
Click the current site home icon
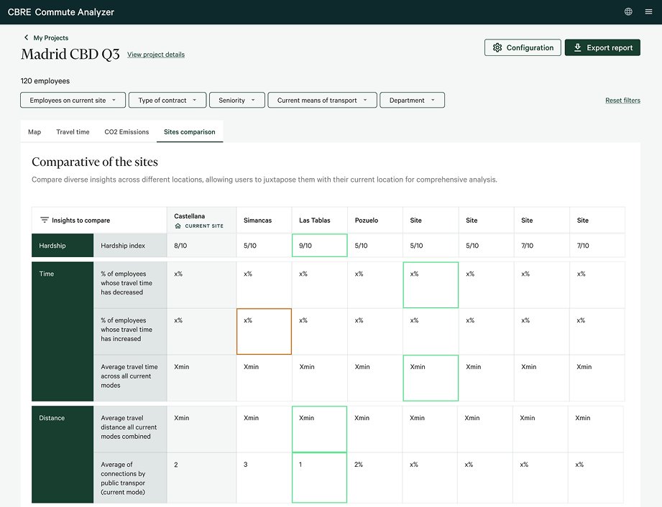(x=178, y=226)
